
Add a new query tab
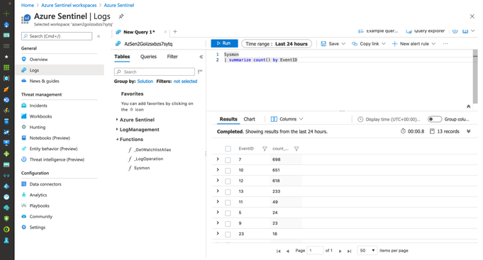175,32
